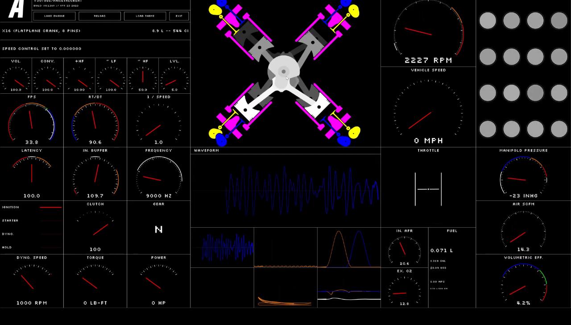
Task: Click the '$0.09 USD' fuel cost text
Action: coord(438,268)
